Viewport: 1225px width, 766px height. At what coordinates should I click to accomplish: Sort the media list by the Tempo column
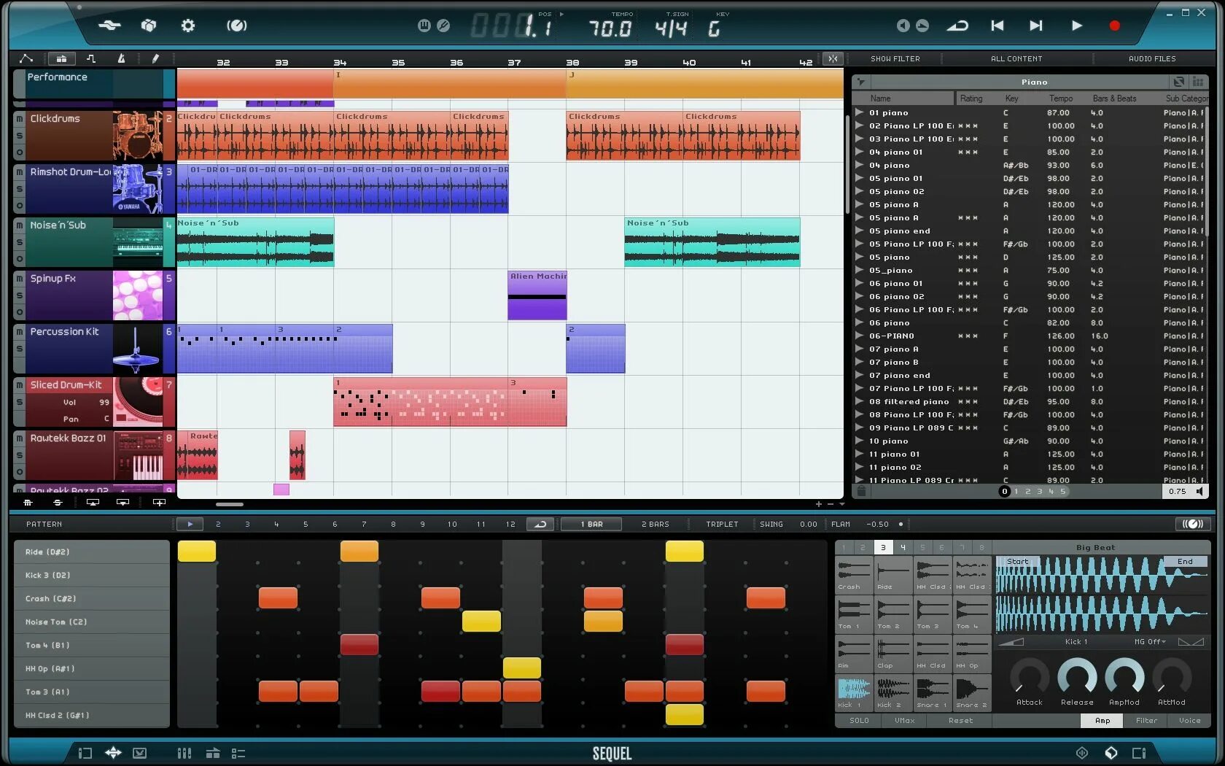click(x=1061, y=98)
